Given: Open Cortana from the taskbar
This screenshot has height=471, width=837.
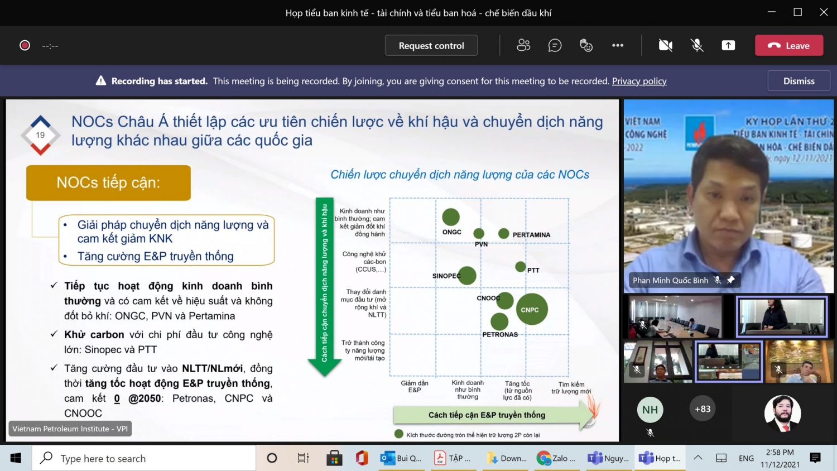Looking at the screenshot, I should [x=272, y=458].
